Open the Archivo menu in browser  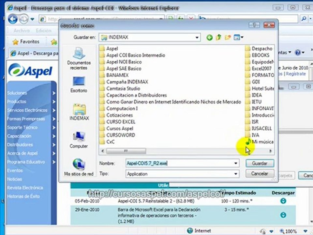point(22,31)
